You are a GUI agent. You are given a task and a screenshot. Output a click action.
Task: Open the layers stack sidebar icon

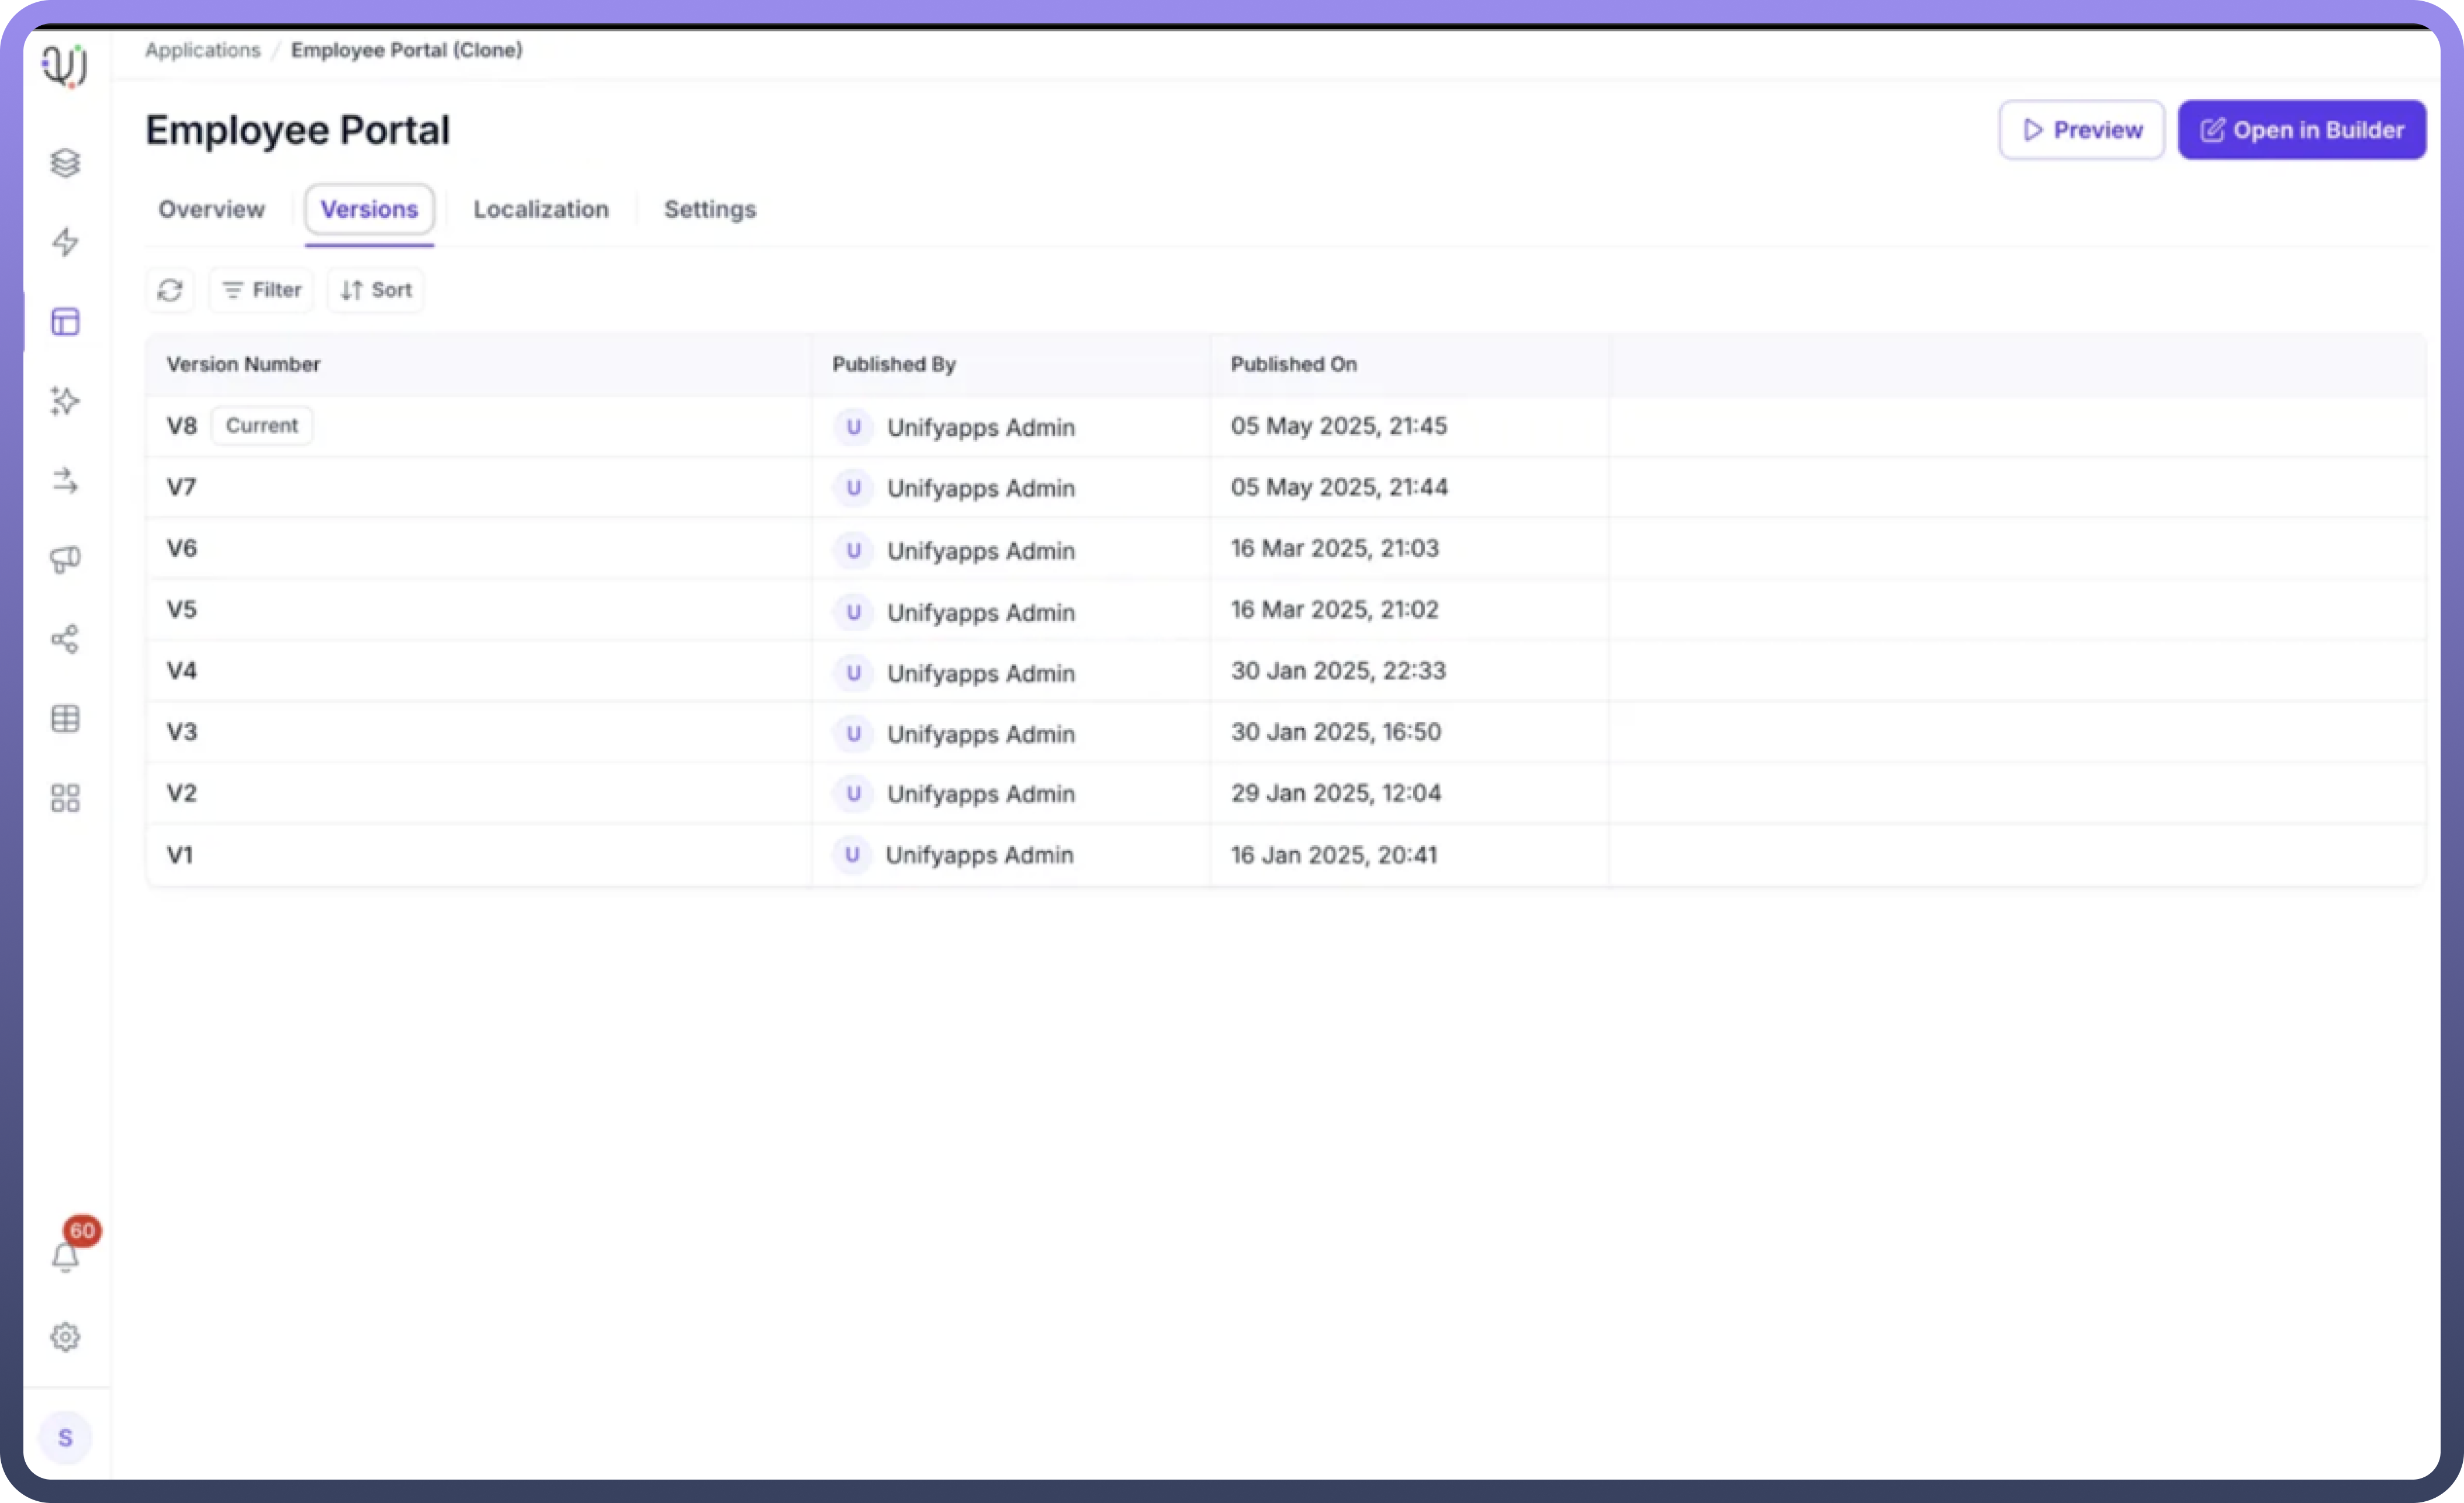click(65, 163)
